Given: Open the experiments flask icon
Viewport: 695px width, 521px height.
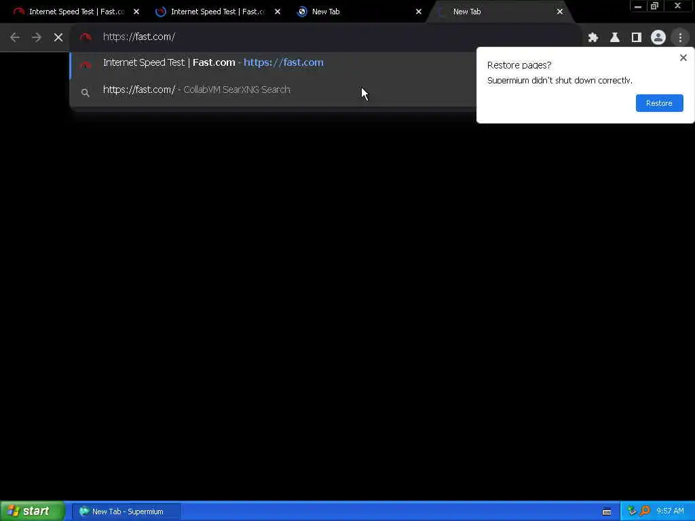Looking at the screenshot, I should [x=615, y=38].
